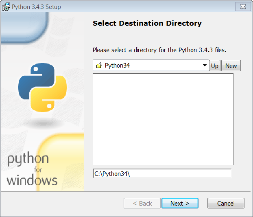Click Next to continue installation
This screenshot has width=253, height=217.
click(180, 203)
